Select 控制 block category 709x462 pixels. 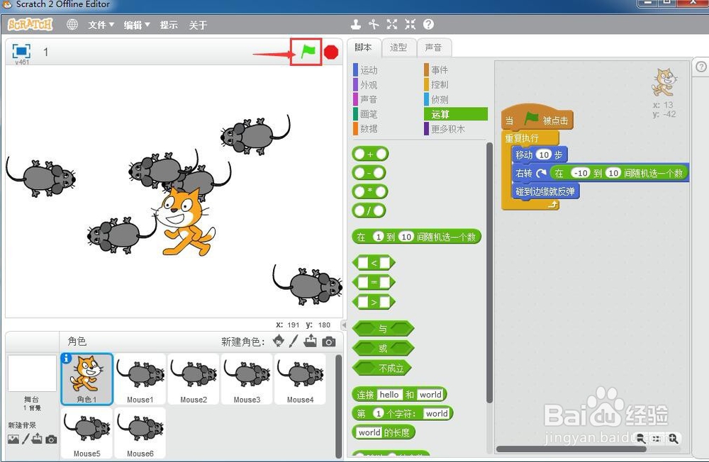pos(436,84)
